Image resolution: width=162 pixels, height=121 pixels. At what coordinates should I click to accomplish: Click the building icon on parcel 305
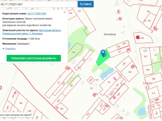pos(57,108)
